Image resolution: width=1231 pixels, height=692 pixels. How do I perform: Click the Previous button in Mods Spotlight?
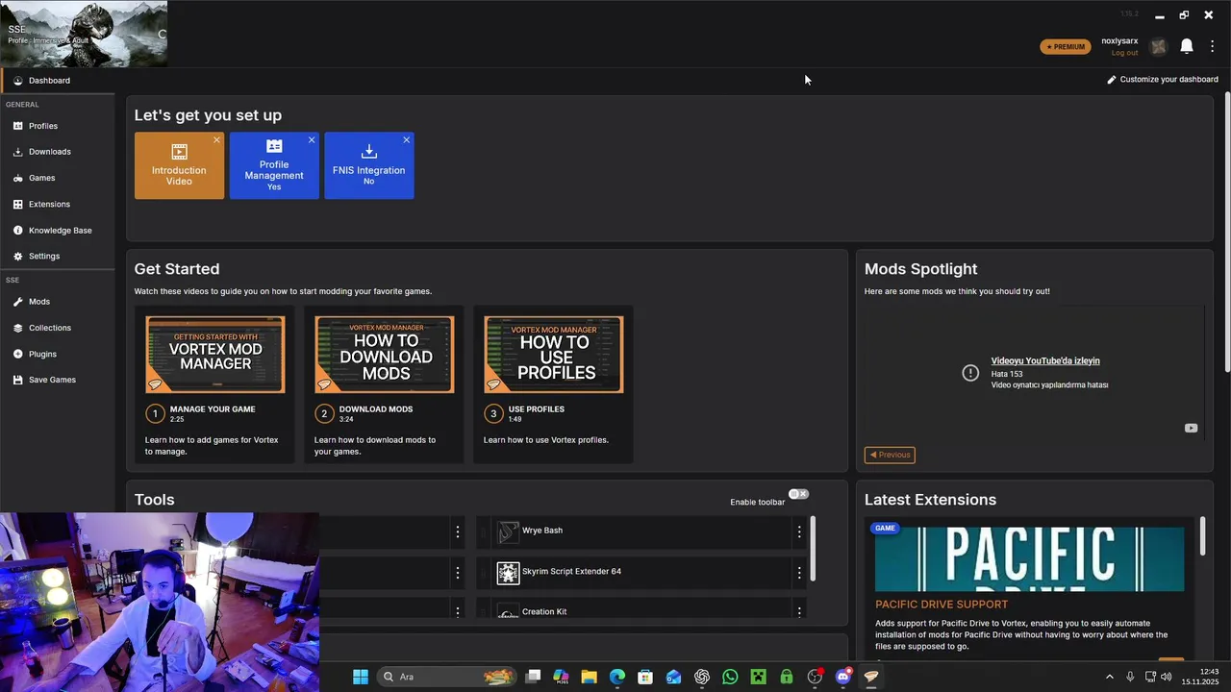[x=890, y=455]
